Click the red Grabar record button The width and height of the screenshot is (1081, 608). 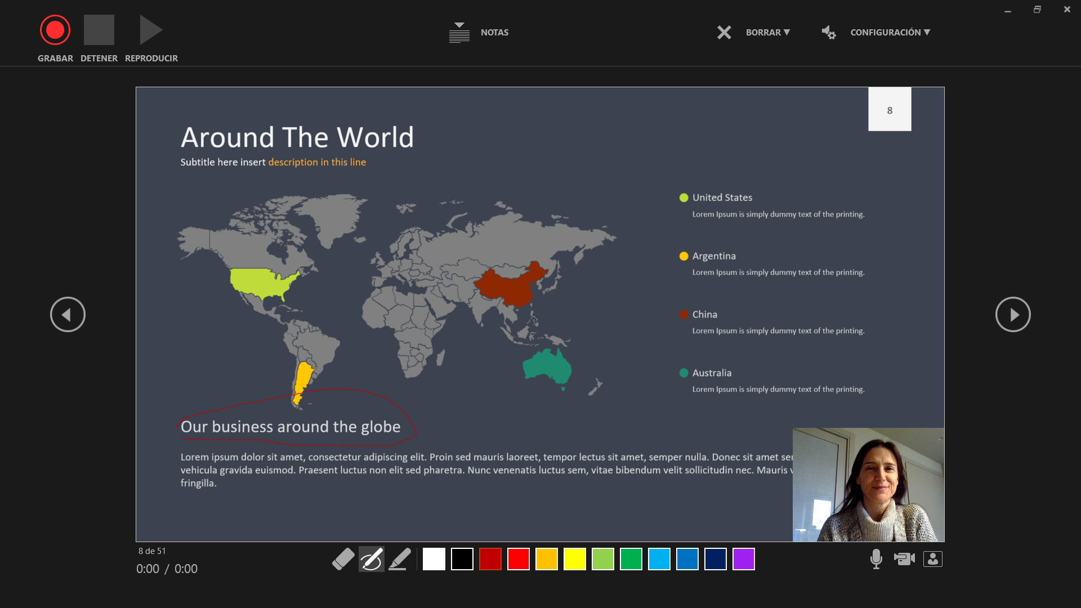click(x=55, y=30)
